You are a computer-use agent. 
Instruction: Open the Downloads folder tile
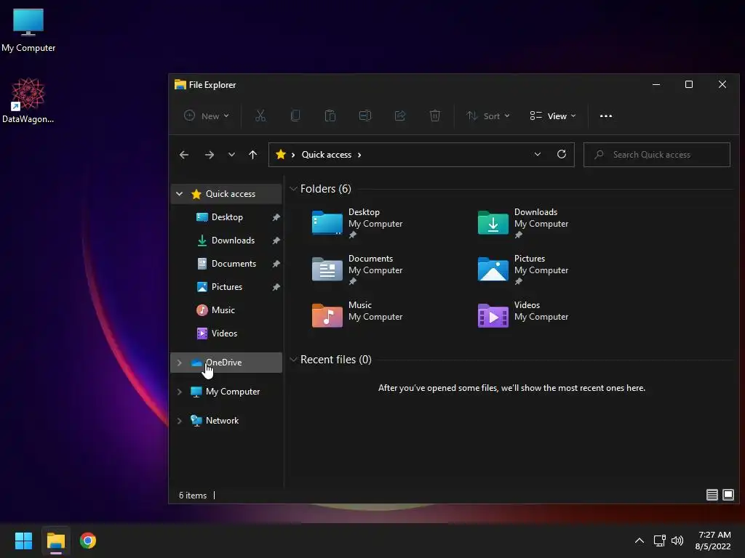click(x=523, y=223)
